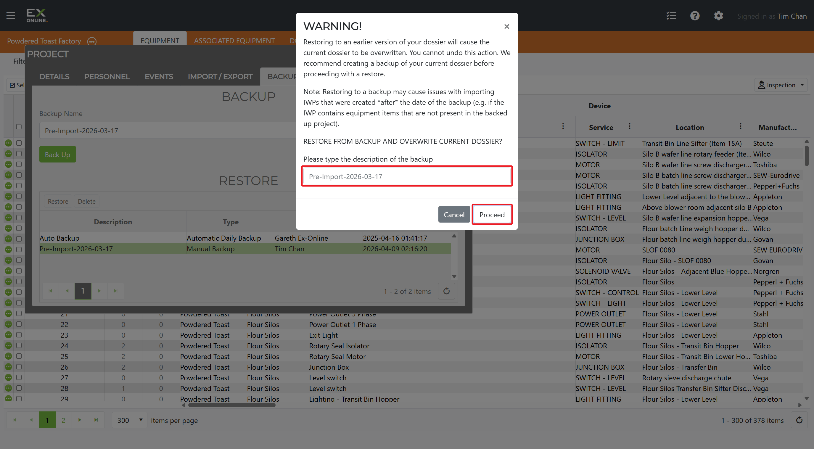Go to next page of equipment grid
This screenshot has width=814, height=449.
(80, 420)
